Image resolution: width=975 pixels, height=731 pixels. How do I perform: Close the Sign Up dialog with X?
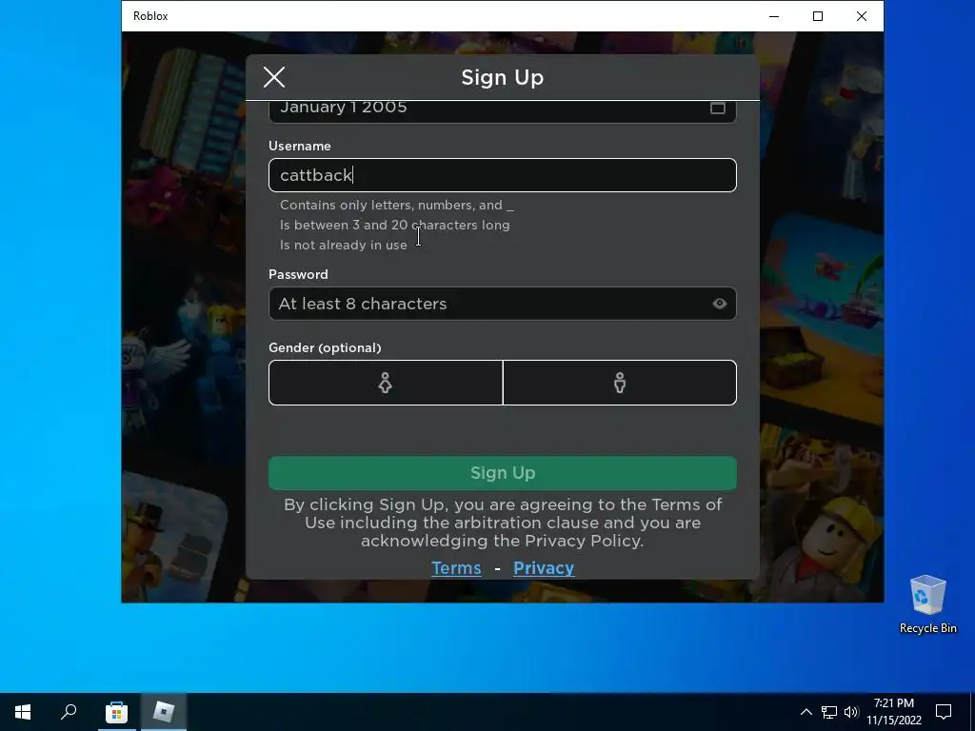(274, 78)
